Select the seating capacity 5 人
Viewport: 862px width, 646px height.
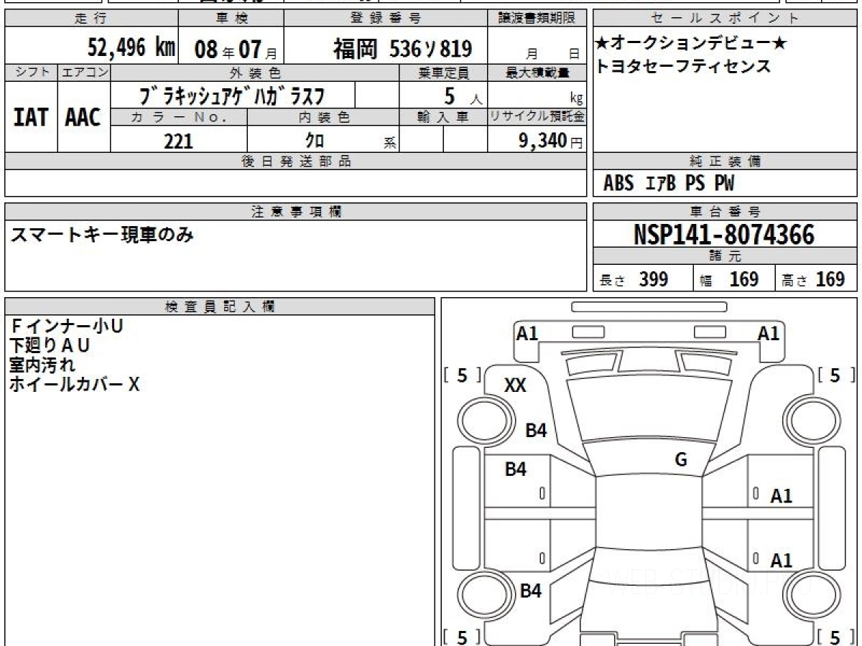(463, 95)
